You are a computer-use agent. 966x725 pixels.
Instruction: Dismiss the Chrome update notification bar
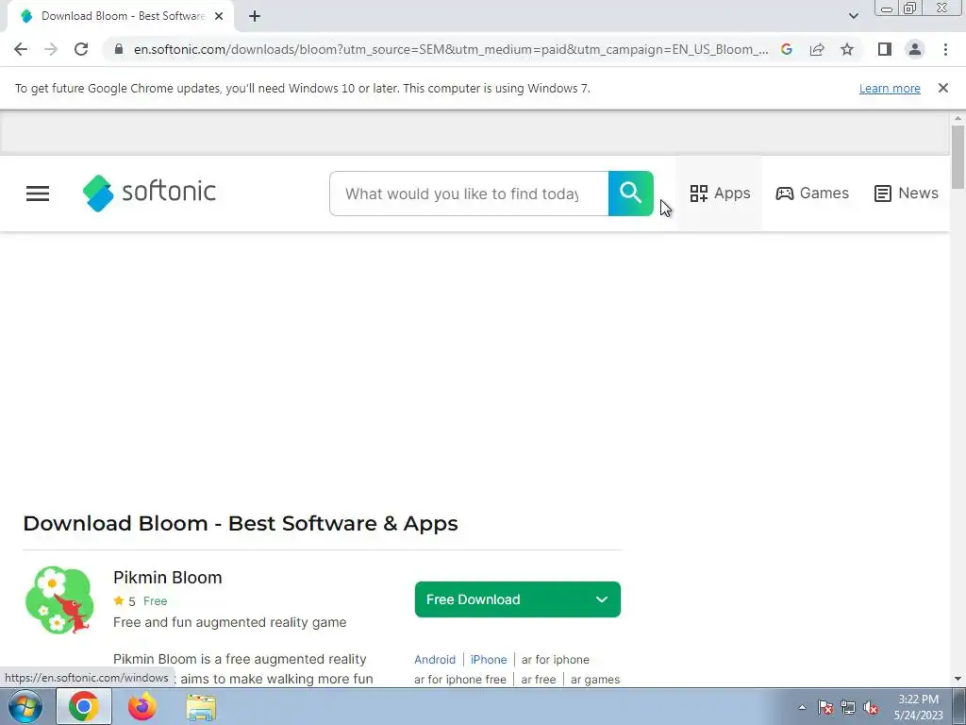[x=943, y=88]
